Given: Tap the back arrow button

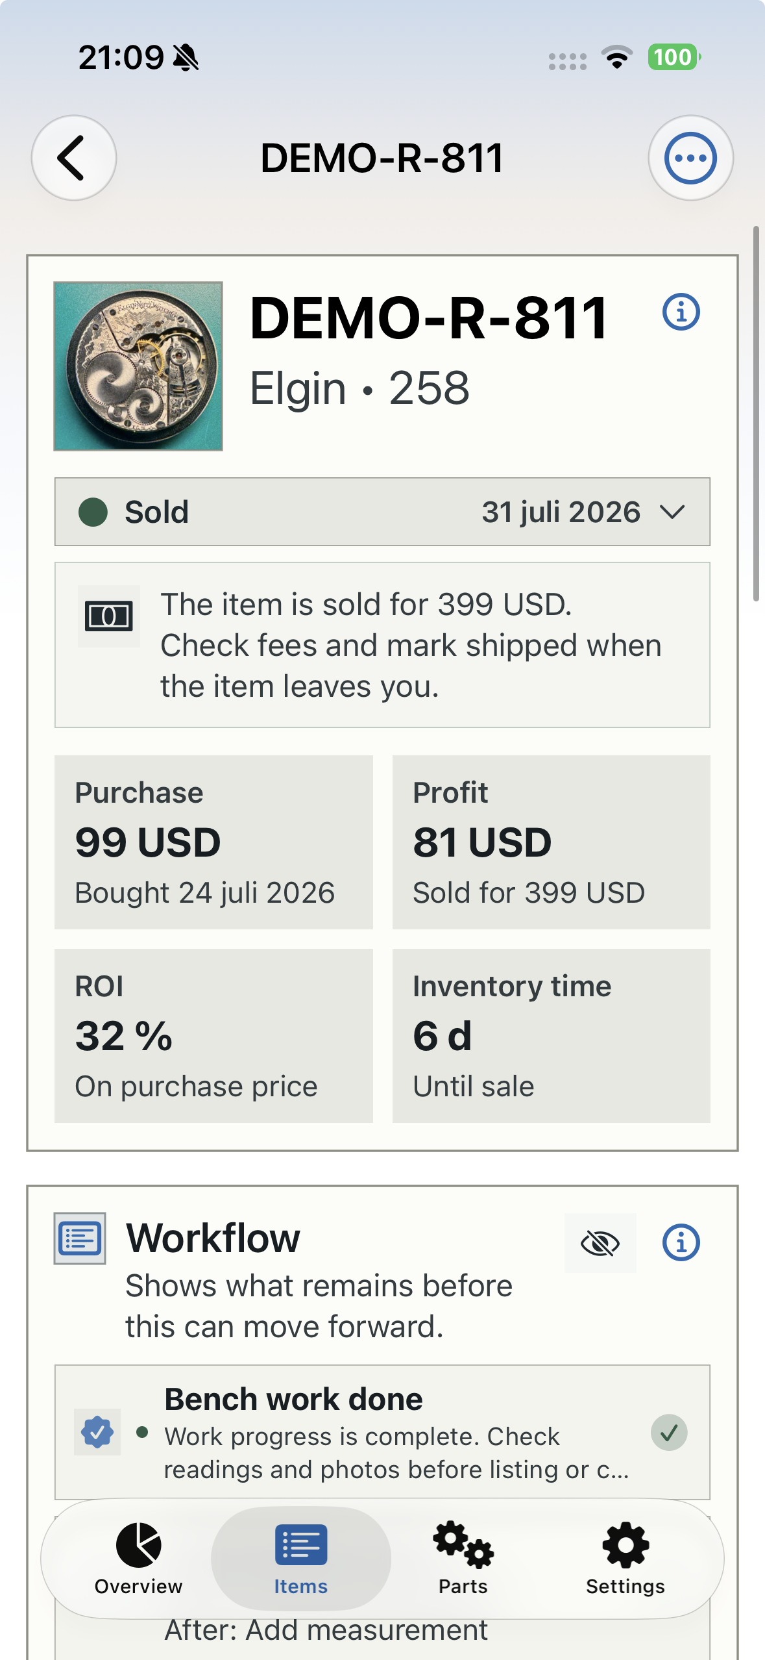Looking at the screenshot, I should click(74, 158).
